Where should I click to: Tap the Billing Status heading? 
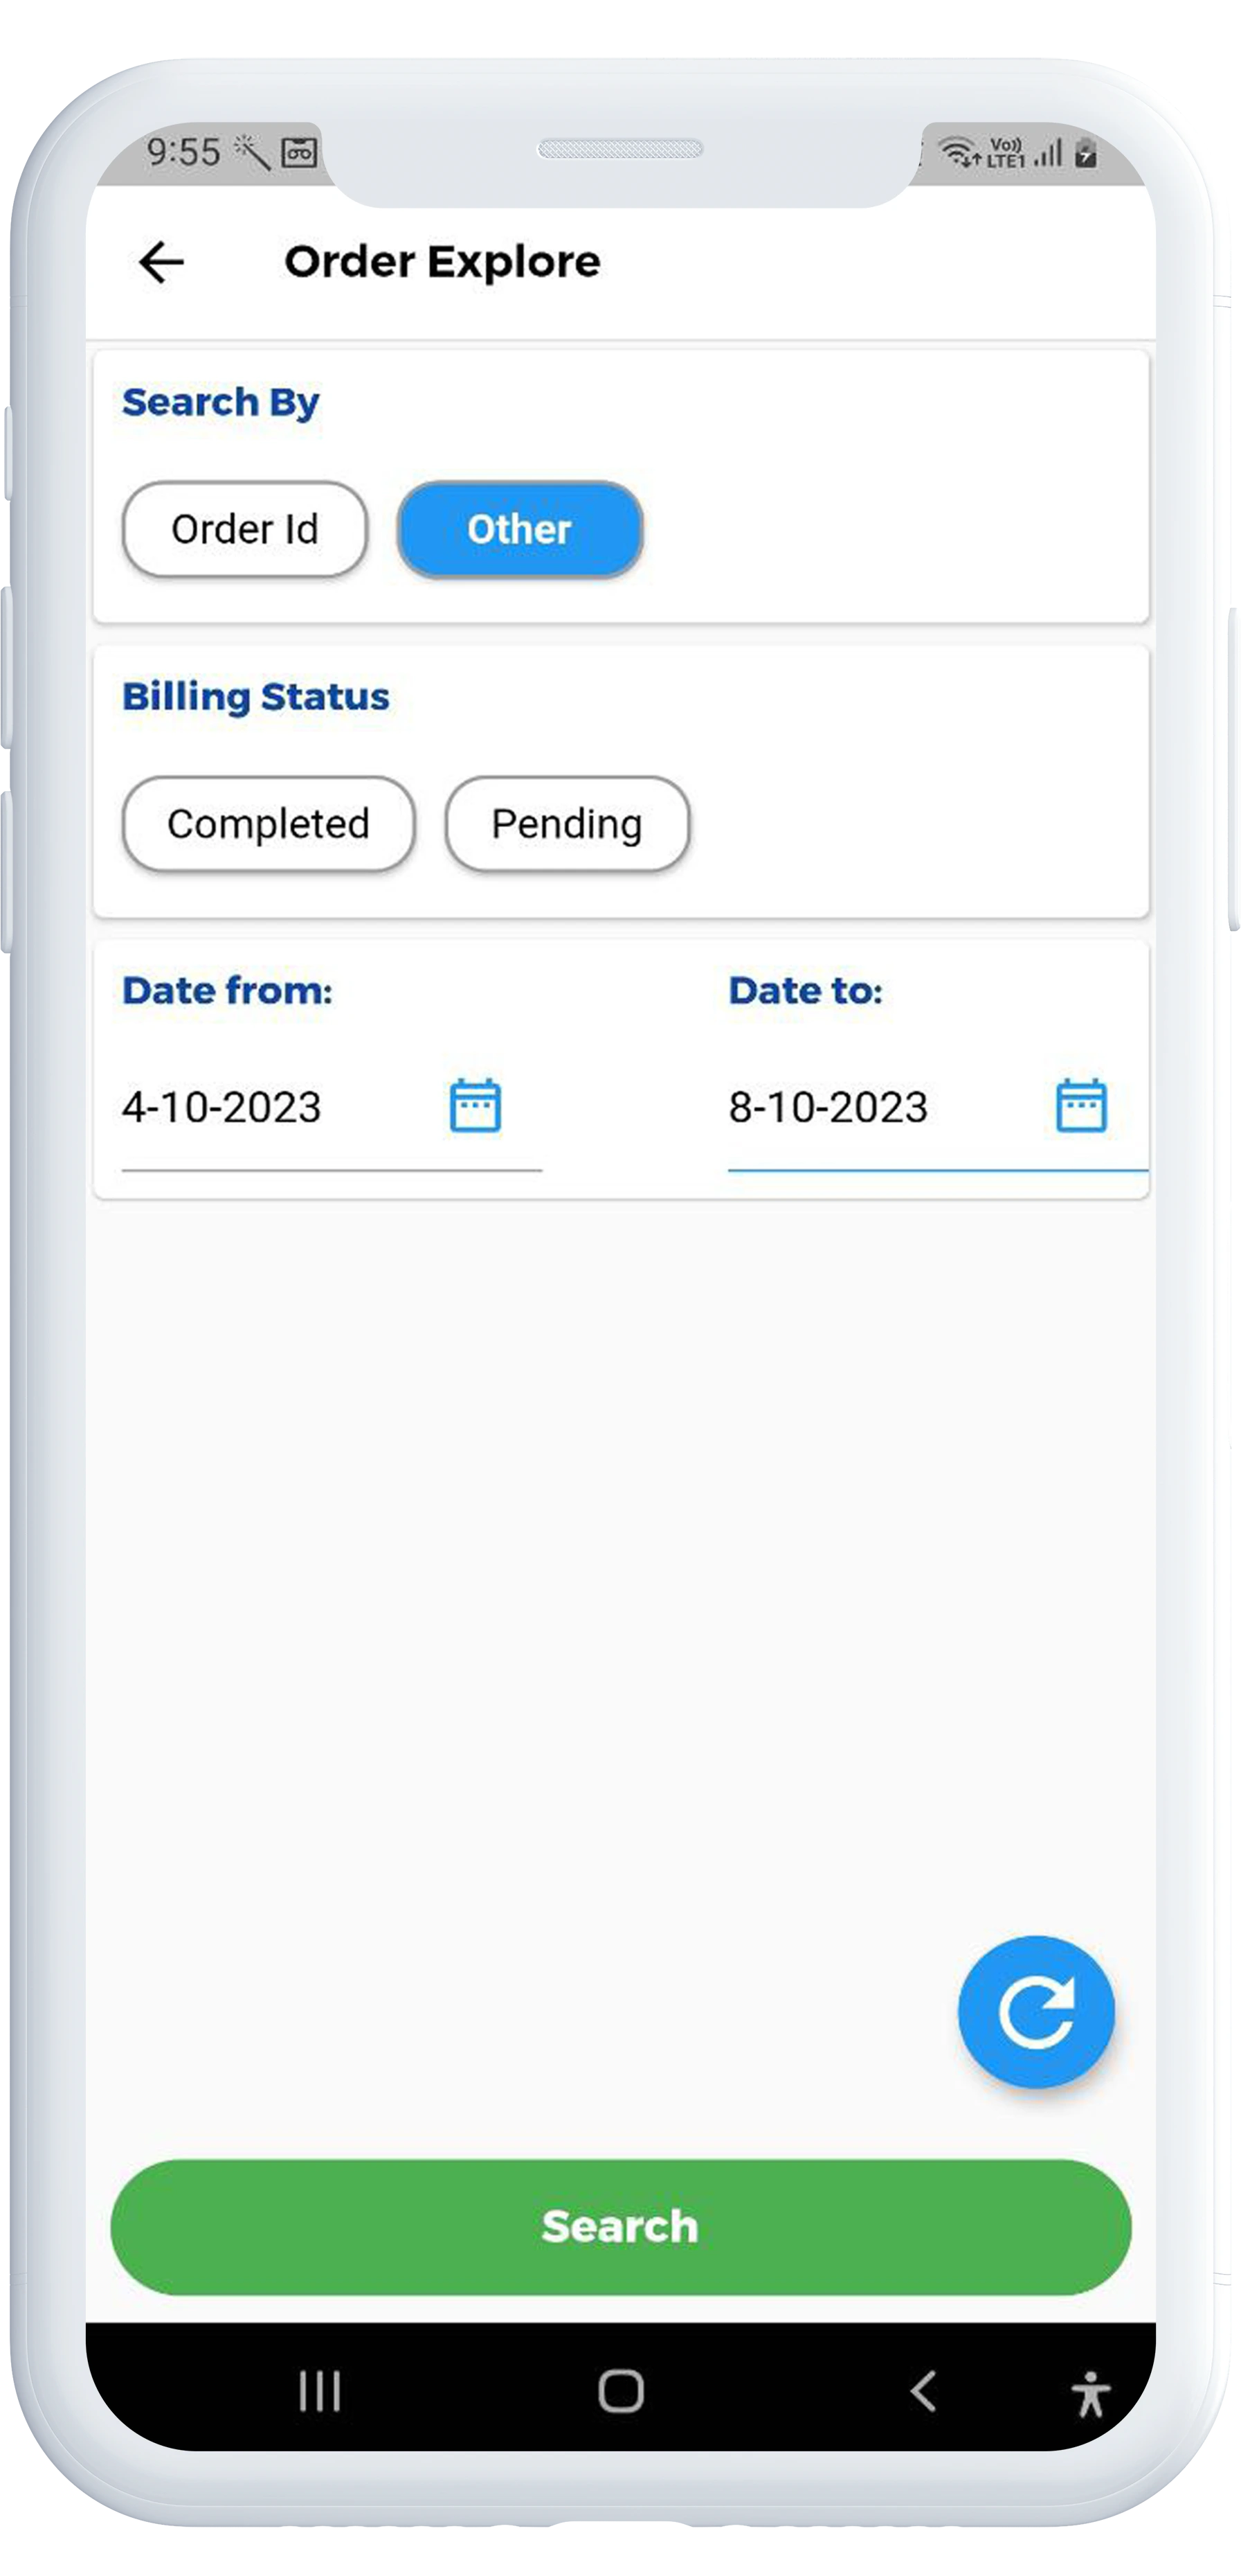point(256,697)
